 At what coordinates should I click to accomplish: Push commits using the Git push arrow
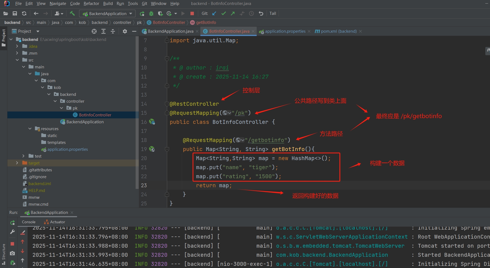(x=233, y=13)
